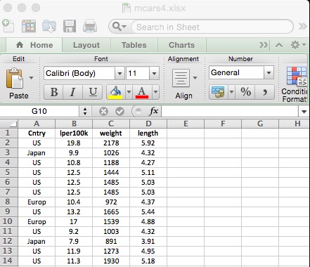Apply red font color

(x=142, y=92)
